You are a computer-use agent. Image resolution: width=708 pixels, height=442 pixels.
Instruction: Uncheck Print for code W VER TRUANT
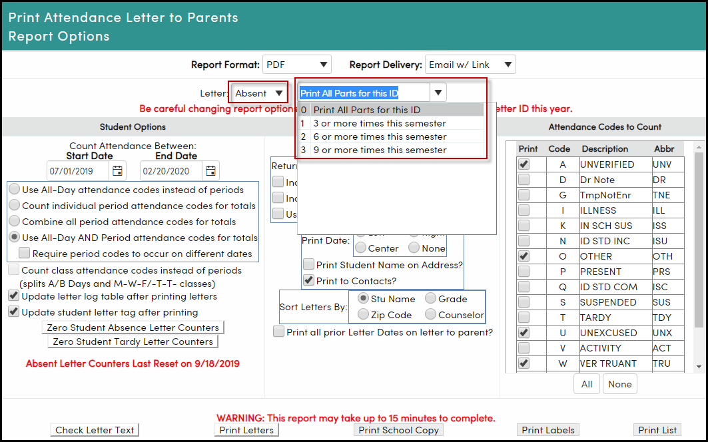coord(524,363)
